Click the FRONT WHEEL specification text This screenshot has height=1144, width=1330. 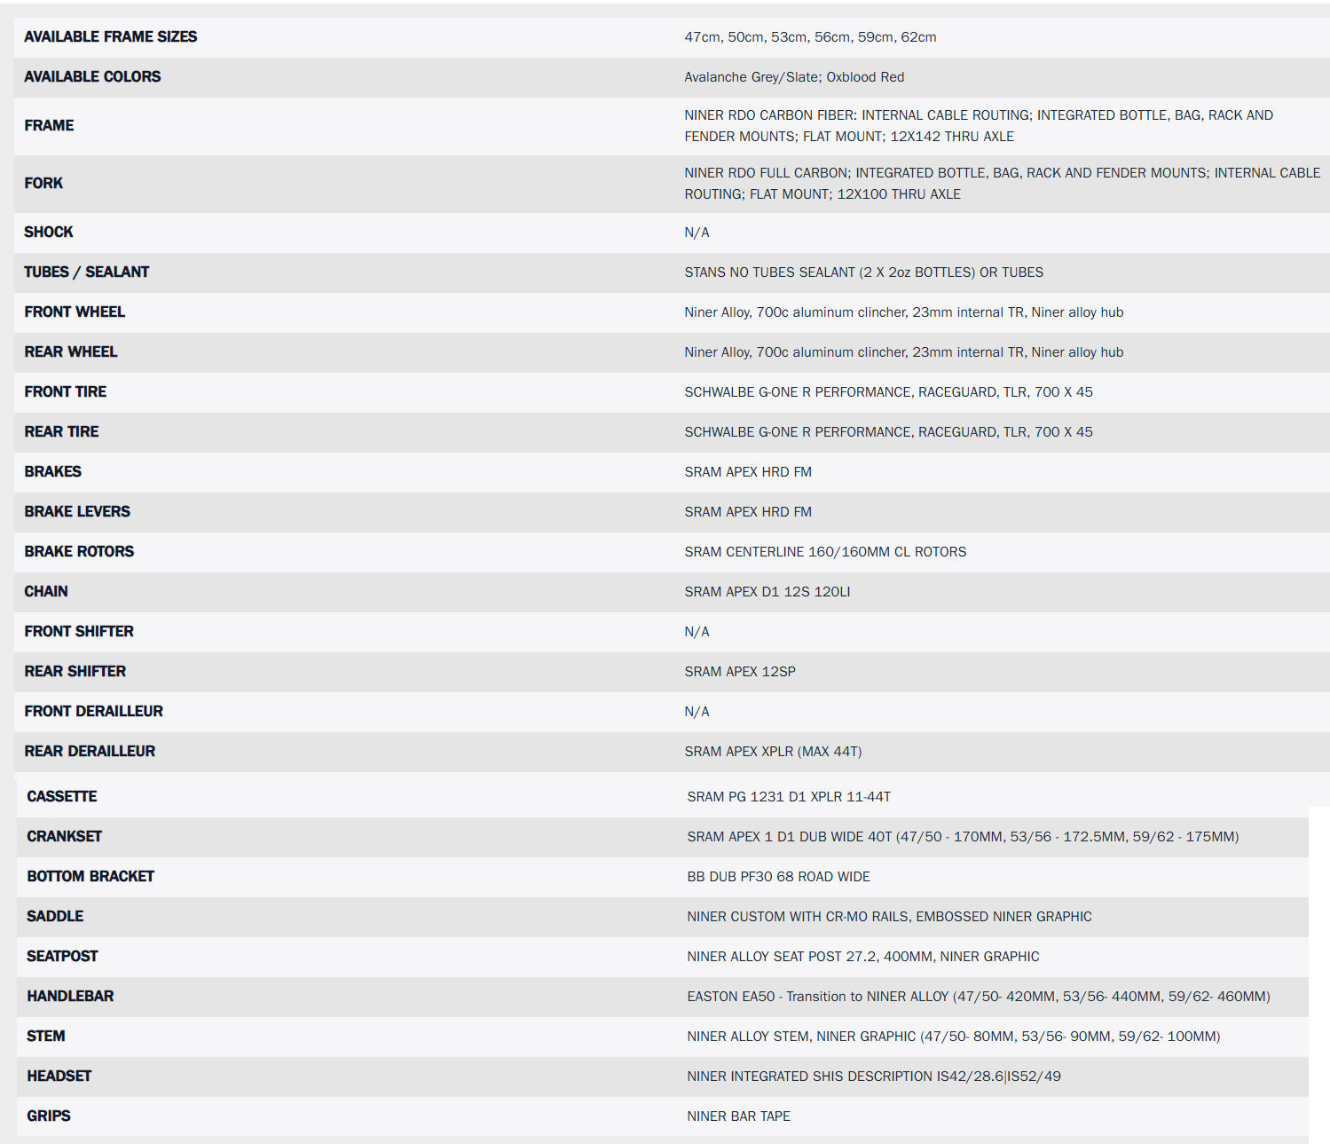point(903,312)
